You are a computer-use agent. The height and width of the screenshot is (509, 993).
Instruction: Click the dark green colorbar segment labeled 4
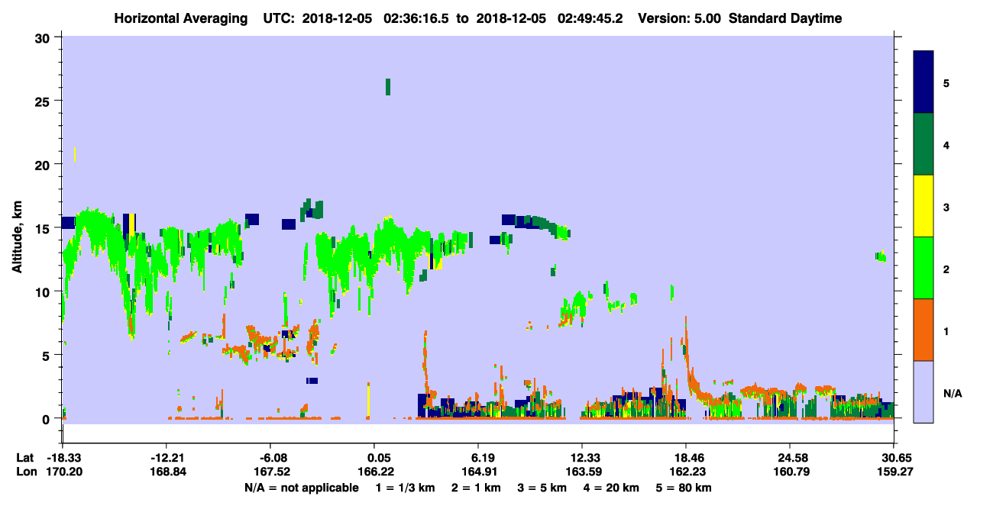tap(923, 144)
